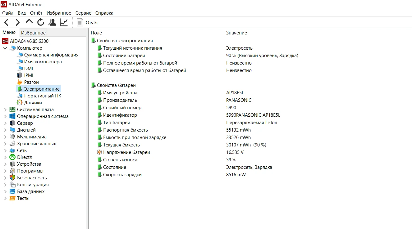Click the Операционная система Windows icon

click(x=12, y=116)
